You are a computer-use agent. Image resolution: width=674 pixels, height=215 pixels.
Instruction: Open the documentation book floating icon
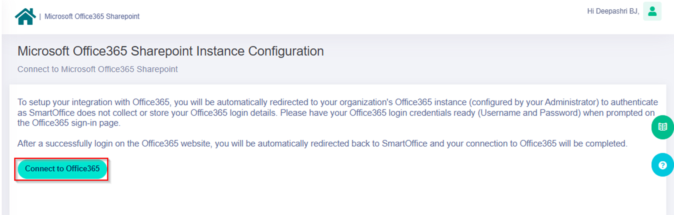pyautogui.click(x=662, y=127)
